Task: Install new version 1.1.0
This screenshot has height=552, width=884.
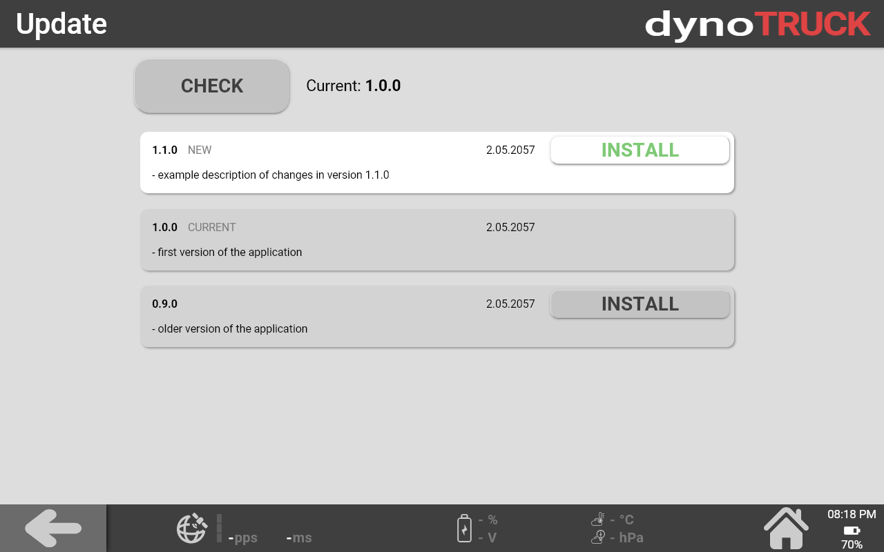Action: click(640, 150)
